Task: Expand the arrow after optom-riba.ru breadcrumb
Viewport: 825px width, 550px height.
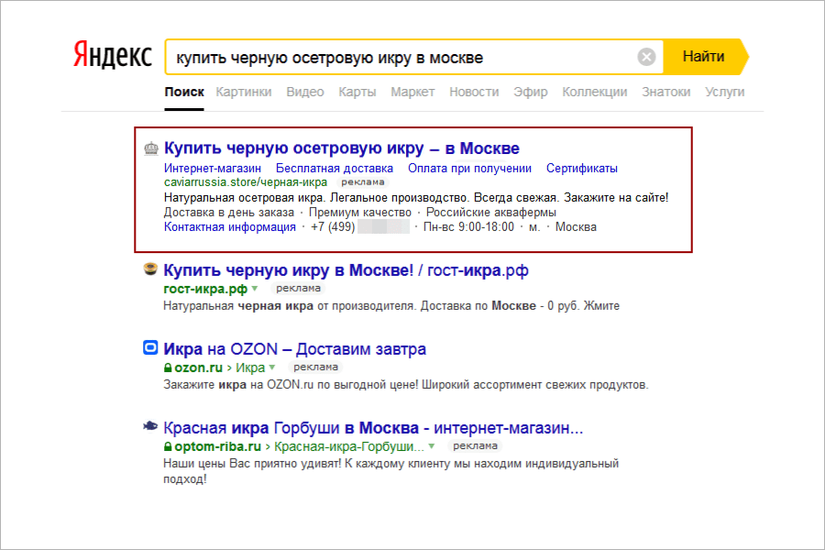Action: tap(432, 446)
